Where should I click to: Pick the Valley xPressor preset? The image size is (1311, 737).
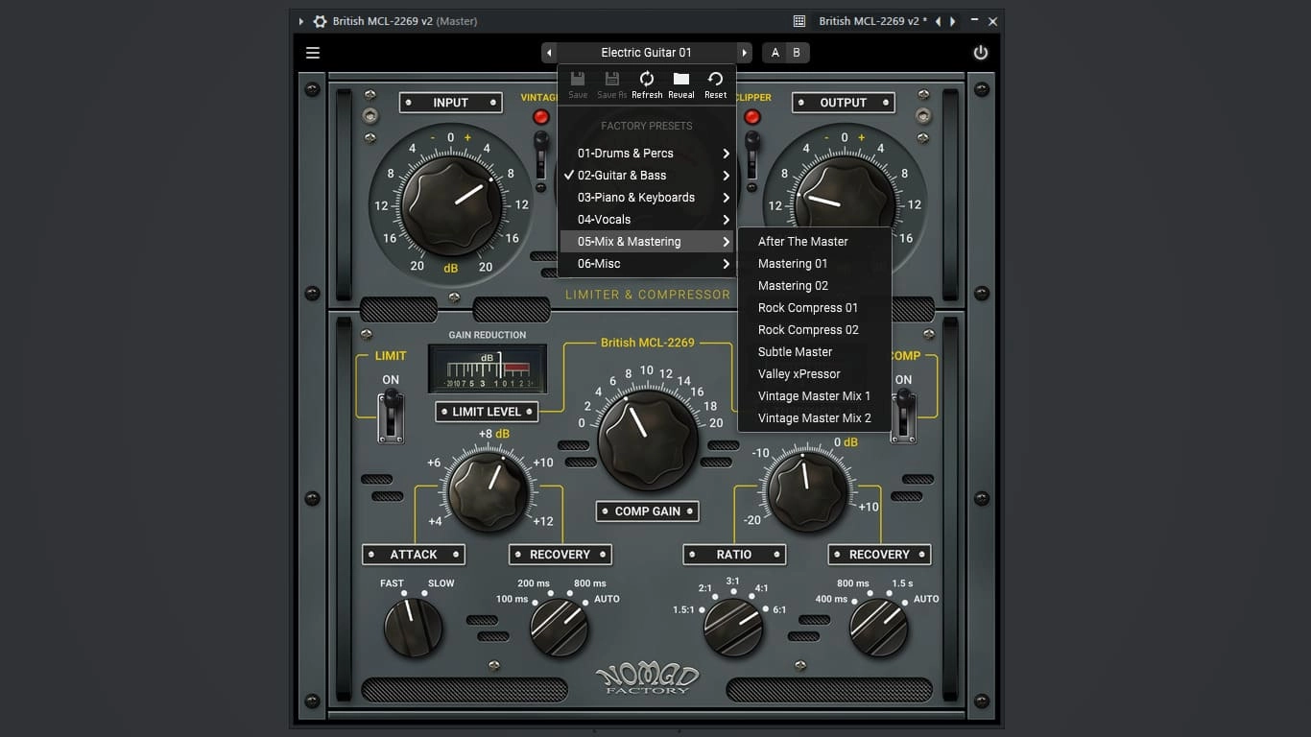click(815, 374)
